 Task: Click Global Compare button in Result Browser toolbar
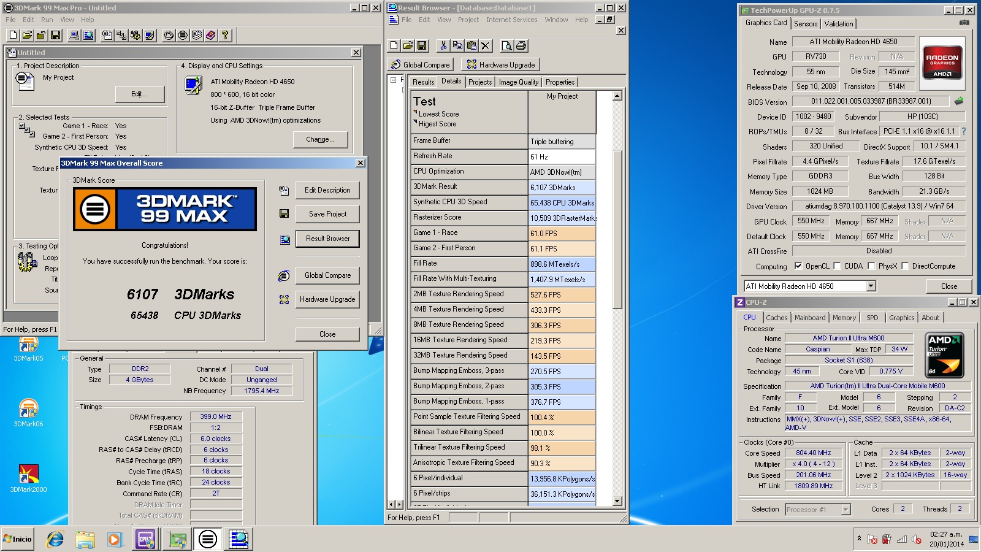(421, 64)
